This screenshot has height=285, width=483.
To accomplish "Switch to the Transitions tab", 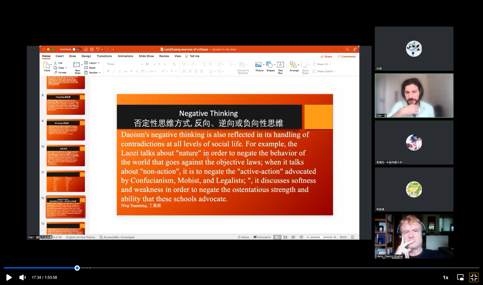I will click(104, 56).
